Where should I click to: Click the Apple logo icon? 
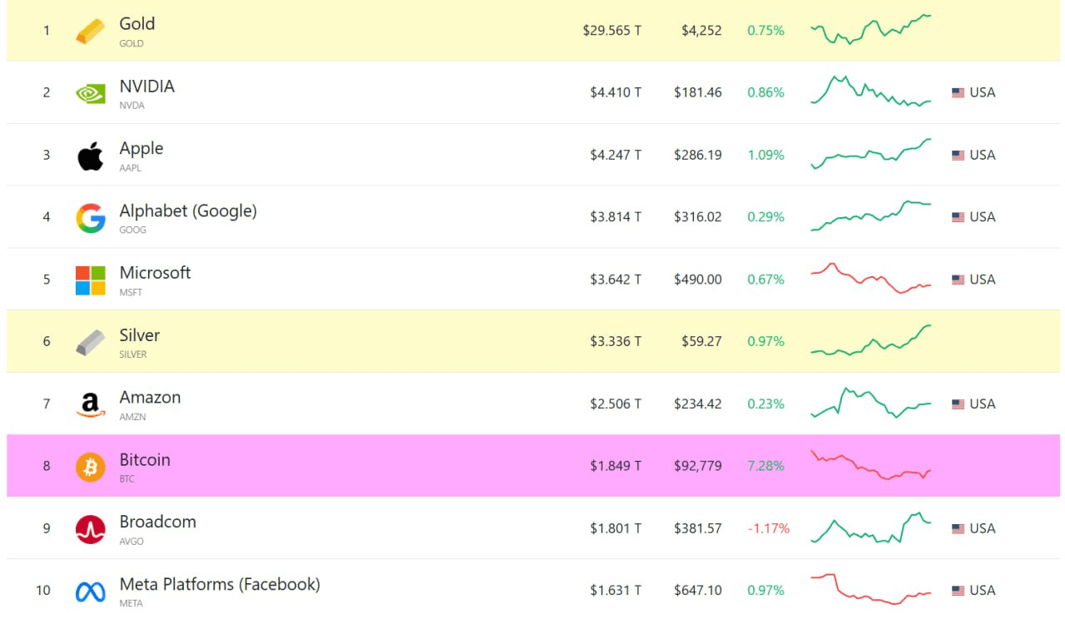click(91, 156)
